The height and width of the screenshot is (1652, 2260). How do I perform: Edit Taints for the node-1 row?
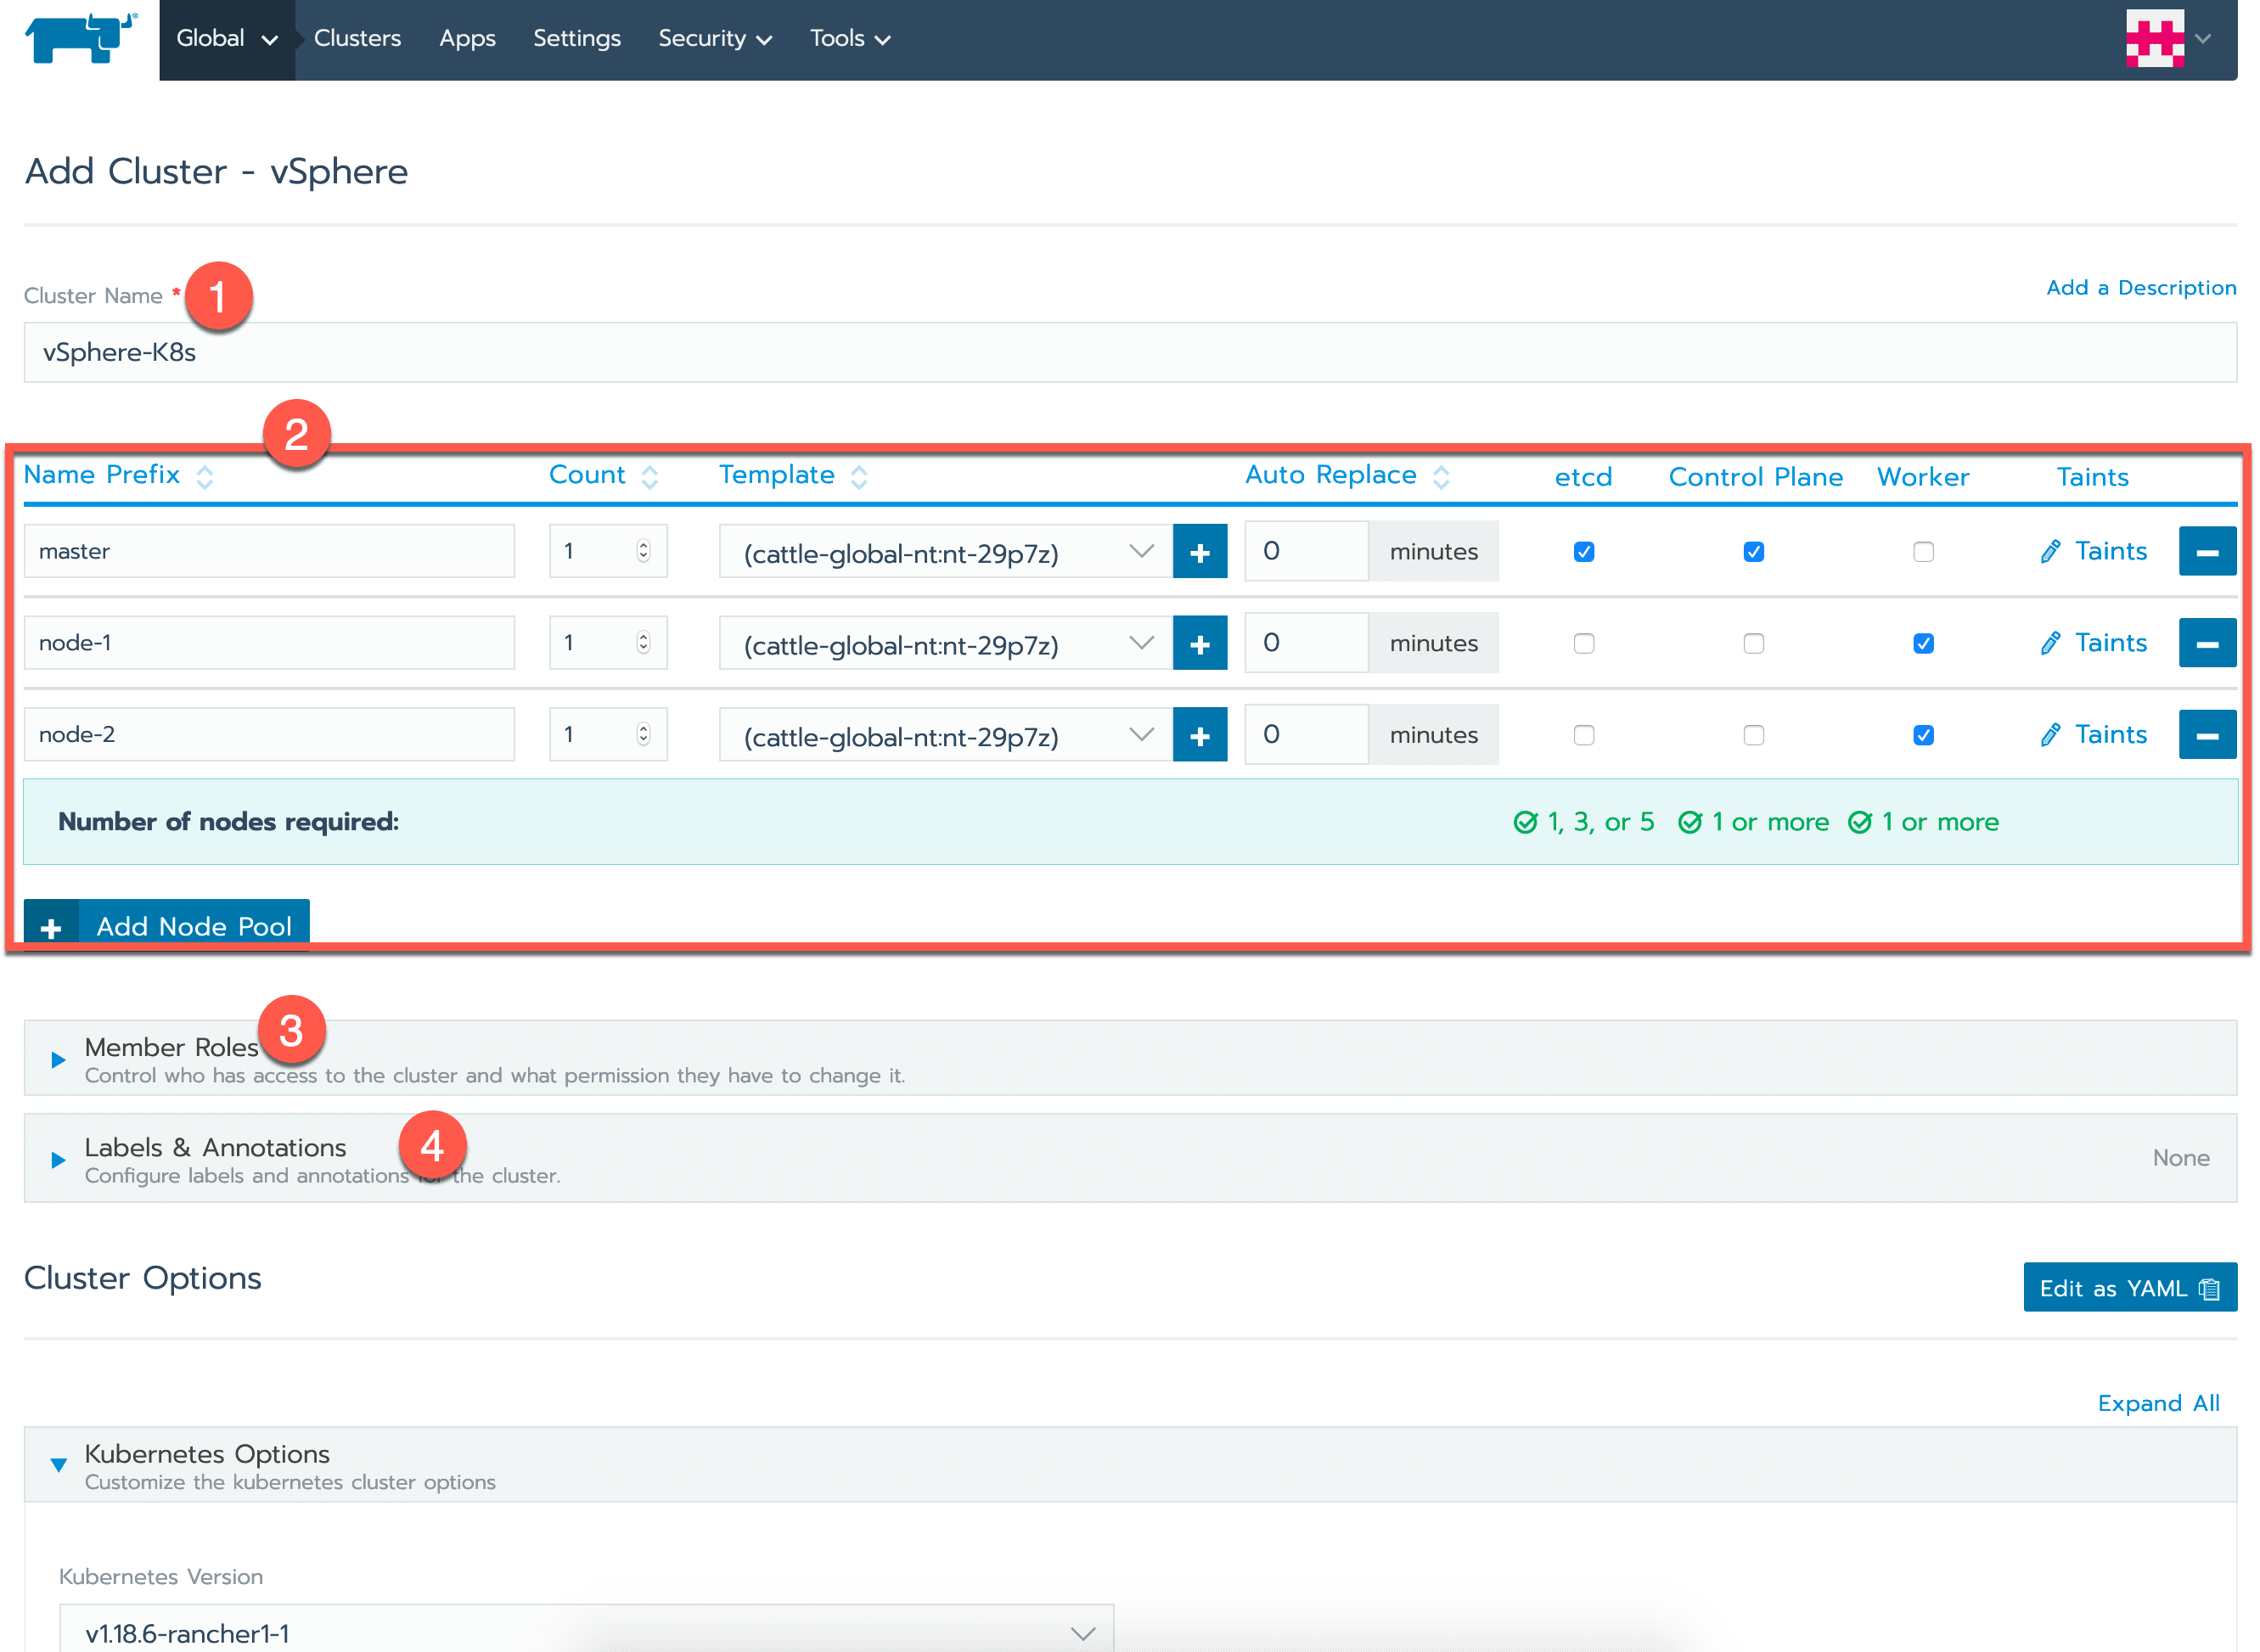click(x=2092, y=643)
